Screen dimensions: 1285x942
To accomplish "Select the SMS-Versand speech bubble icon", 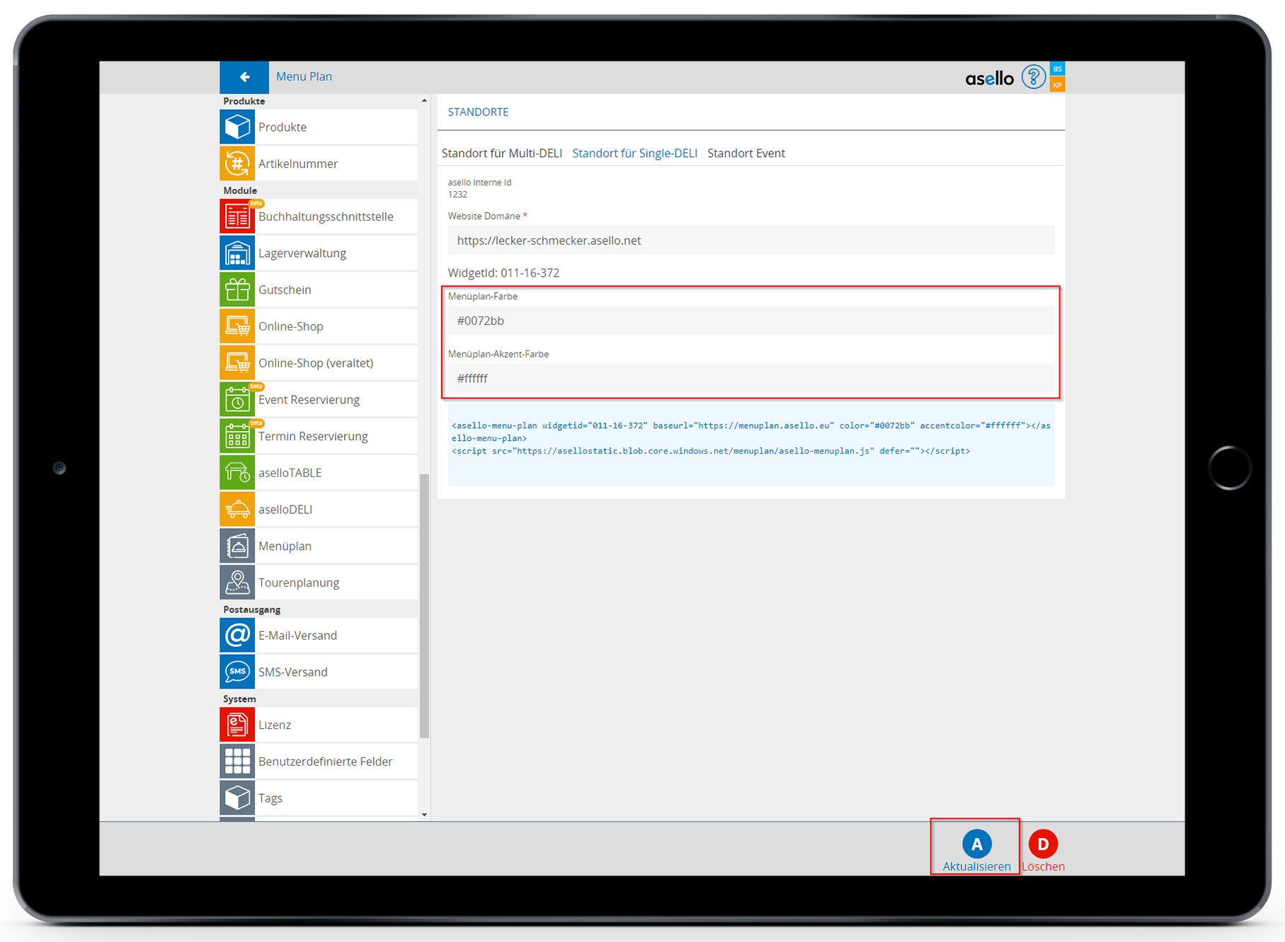I will point(237,672).
